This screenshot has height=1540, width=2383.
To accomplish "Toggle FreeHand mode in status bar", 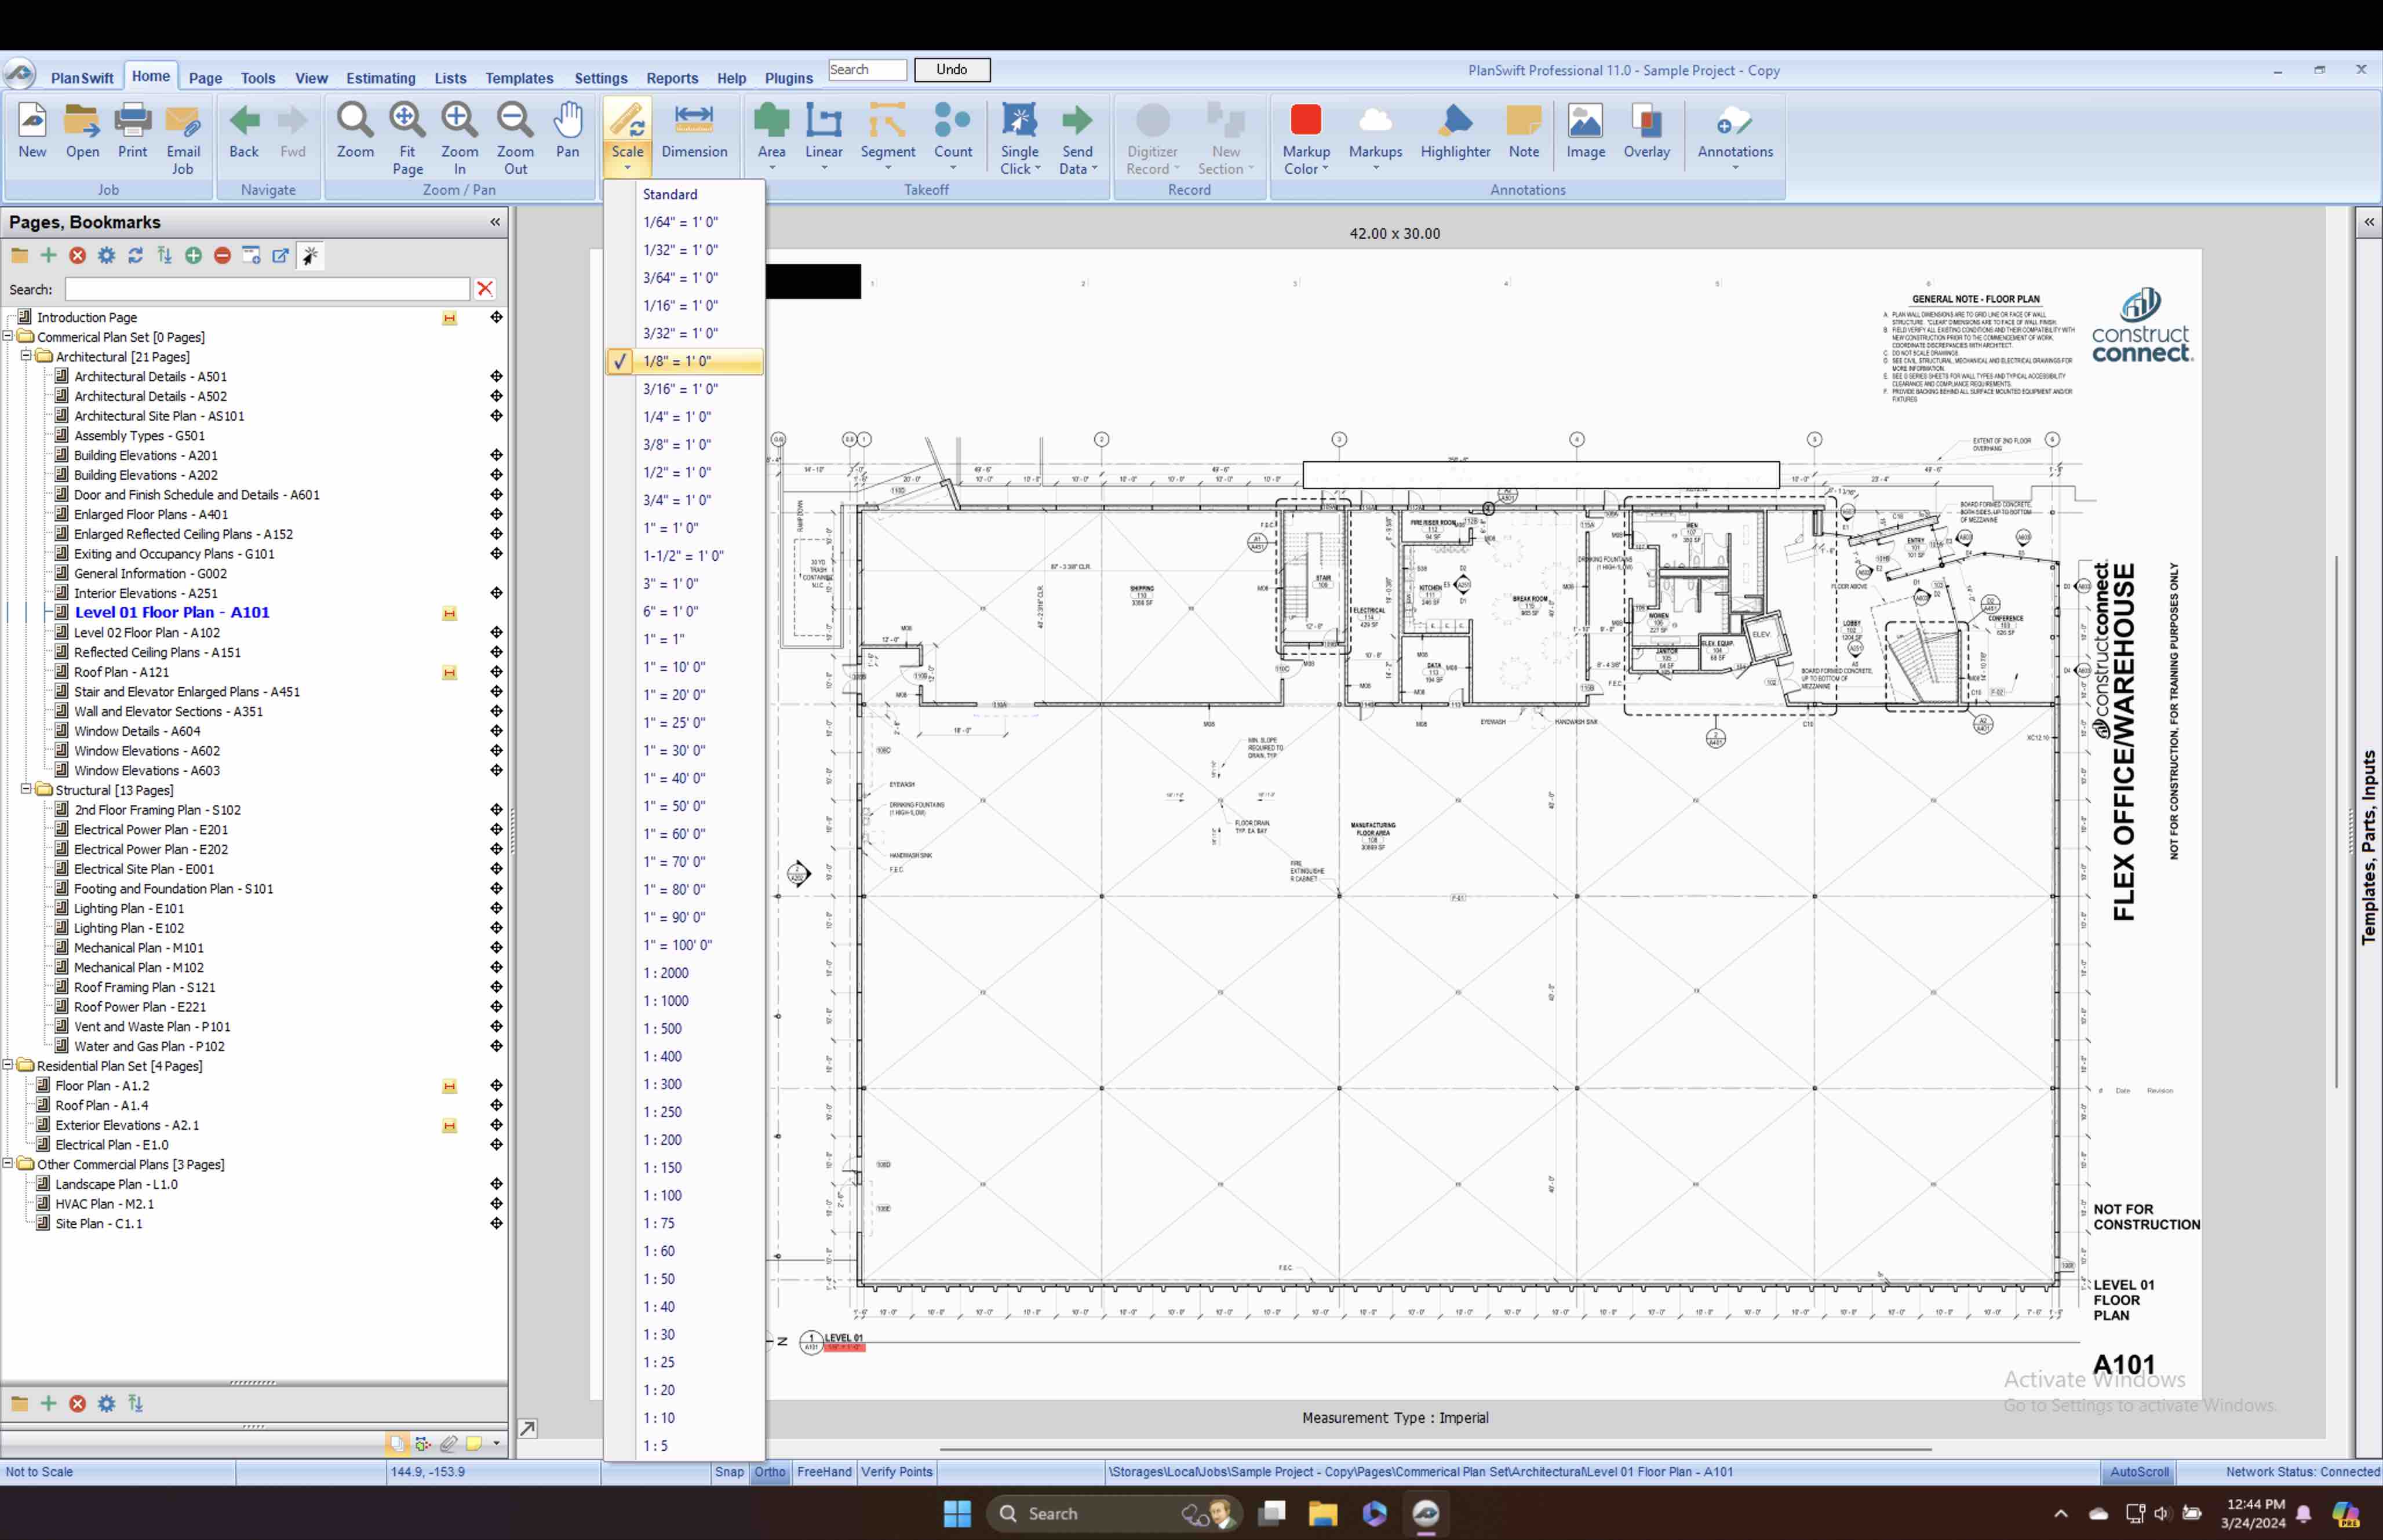I will tap(824, 1472).
